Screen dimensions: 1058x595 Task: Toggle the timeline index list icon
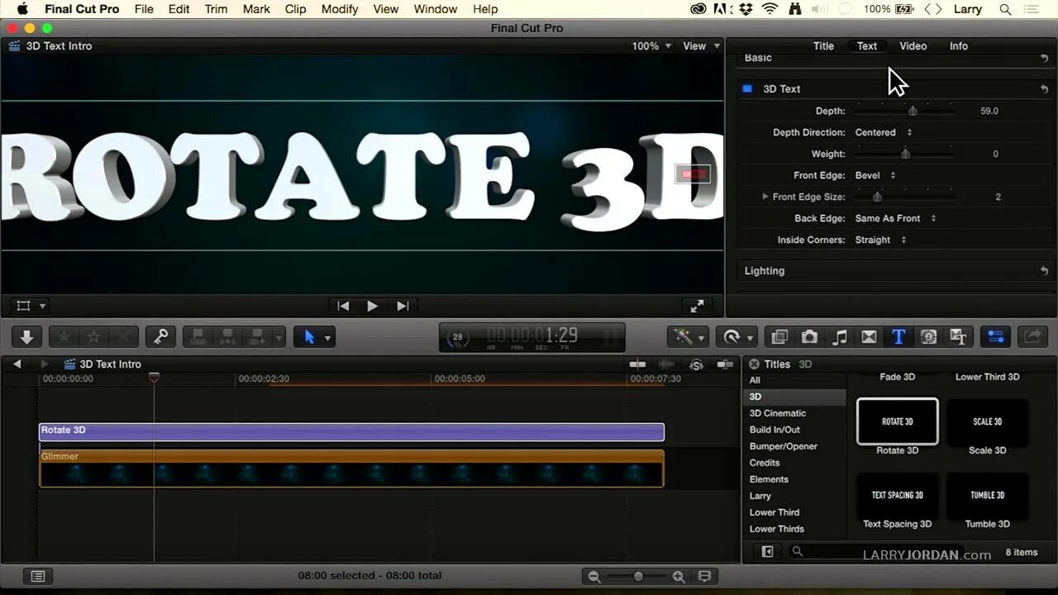point(37,576)
